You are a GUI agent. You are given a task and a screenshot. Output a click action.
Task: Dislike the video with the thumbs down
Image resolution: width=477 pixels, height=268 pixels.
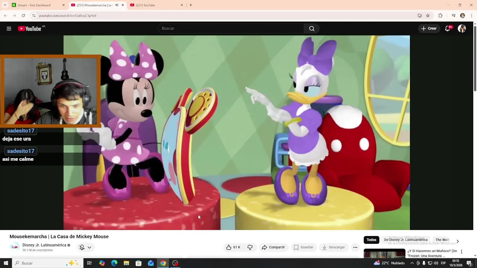(250, 247)
